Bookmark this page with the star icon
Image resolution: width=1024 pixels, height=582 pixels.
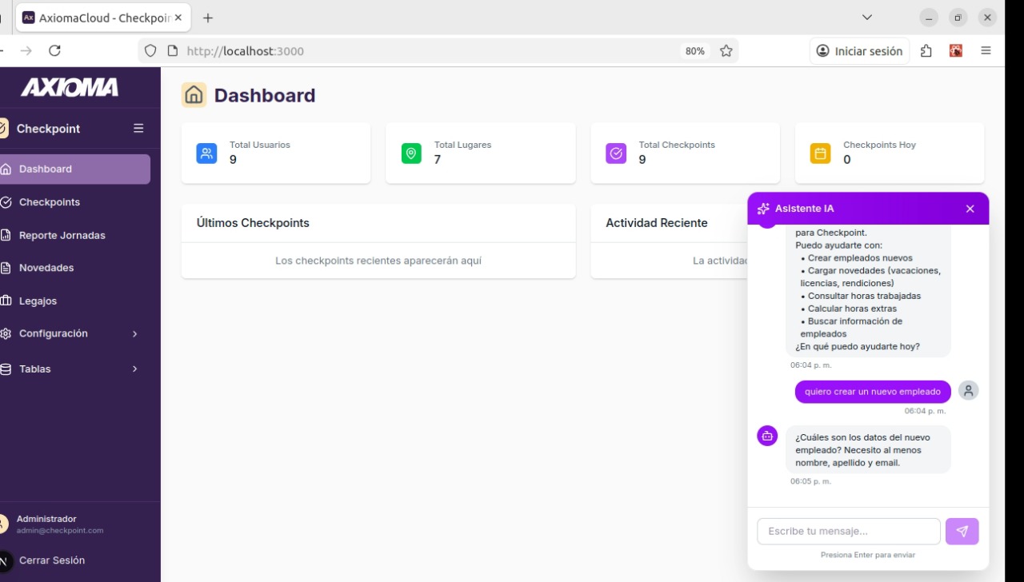726,51
